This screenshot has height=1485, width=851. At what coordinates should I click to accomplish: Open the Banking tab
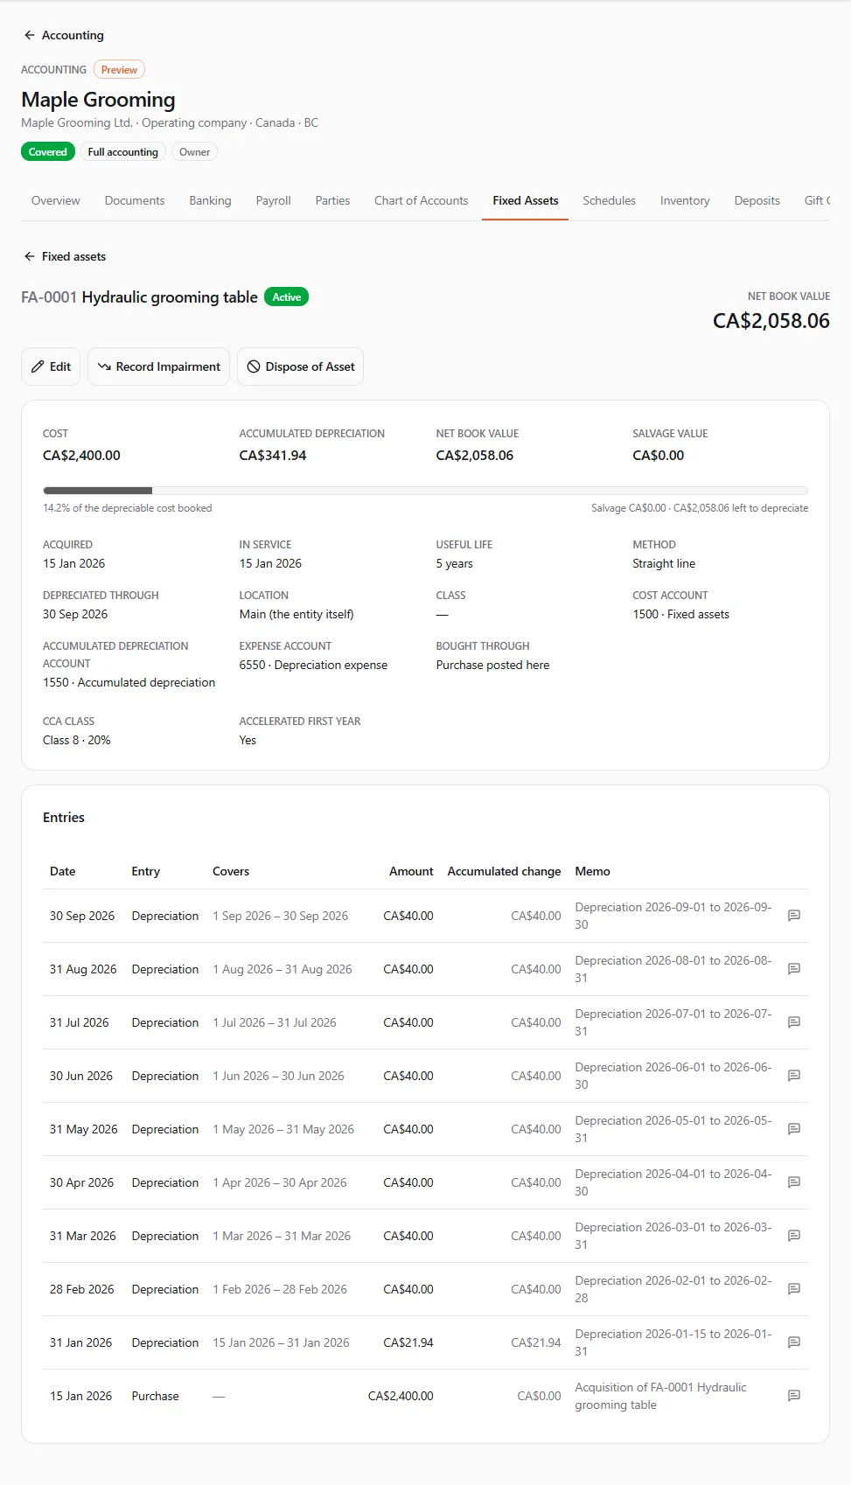(x=211, y=200)
